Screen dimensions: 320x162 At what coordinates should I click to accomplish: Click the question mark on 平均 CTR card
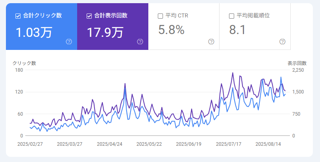[211, 42]
